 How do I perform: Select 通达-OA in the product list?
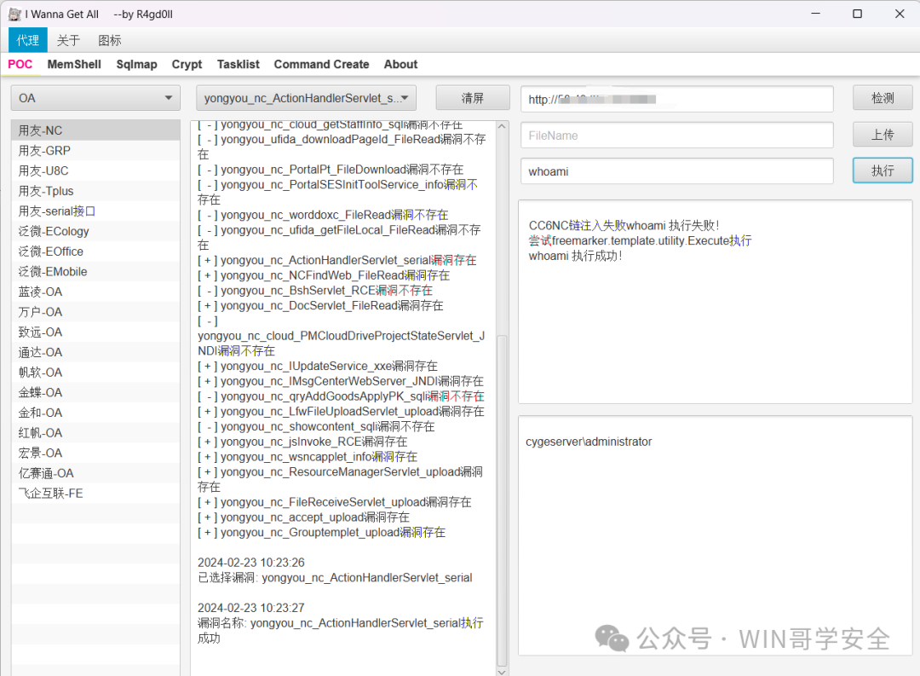coord(95,352)
